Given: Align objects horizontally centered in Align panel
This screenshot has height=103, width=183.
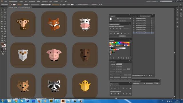Looking at the screenshot, I should [x=115, y=88].
